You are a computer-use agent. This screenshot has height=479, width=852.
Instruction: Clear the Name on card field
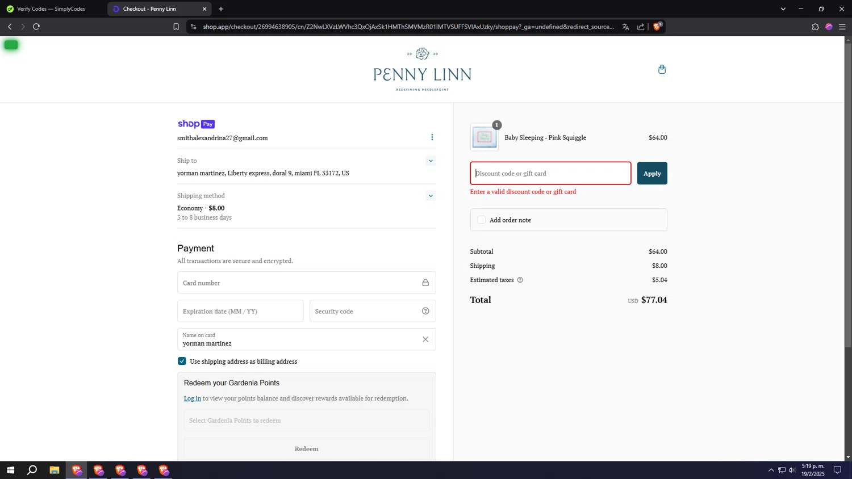425,339
